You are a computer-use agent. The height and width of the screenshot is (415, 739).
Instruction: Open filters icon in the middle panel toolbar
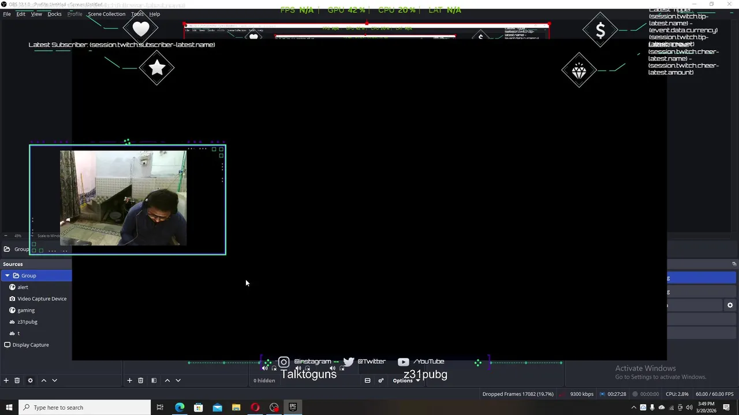[154, 380]
